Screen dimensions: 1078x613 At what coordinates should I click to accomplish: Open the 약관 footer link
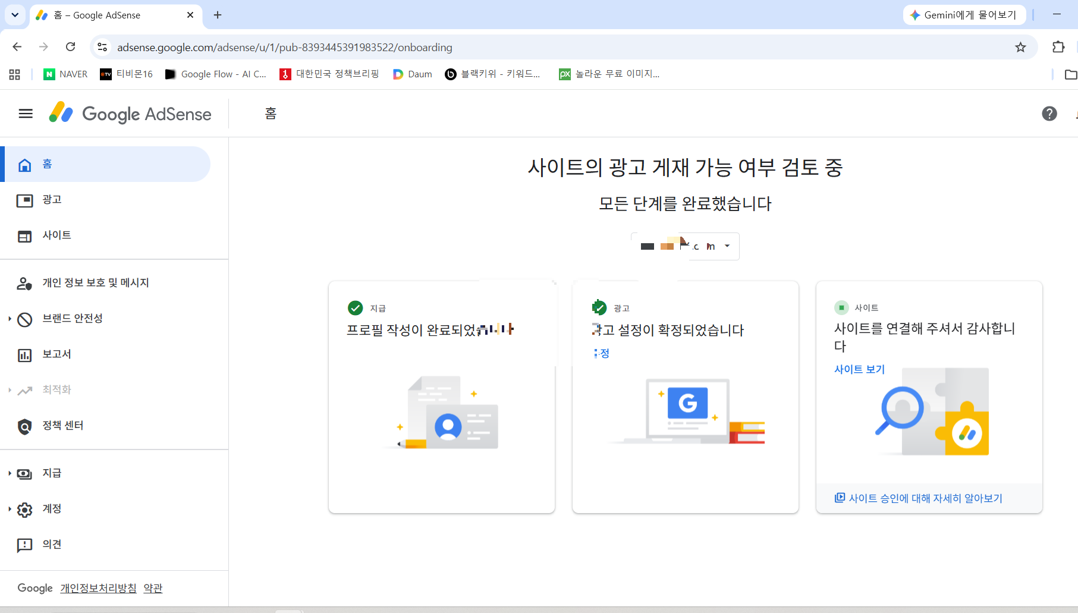tap(153, 588)
